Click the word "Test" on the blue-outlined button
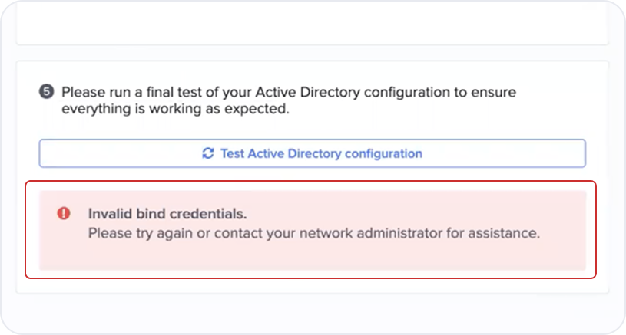Image resolution: width=626 pixels, height=335 pixels. (x=233, y=153)
